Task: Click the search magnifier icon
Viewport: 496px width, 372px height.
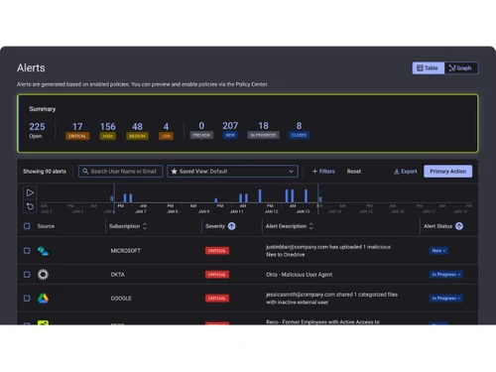Action: (x=85, y=172)
